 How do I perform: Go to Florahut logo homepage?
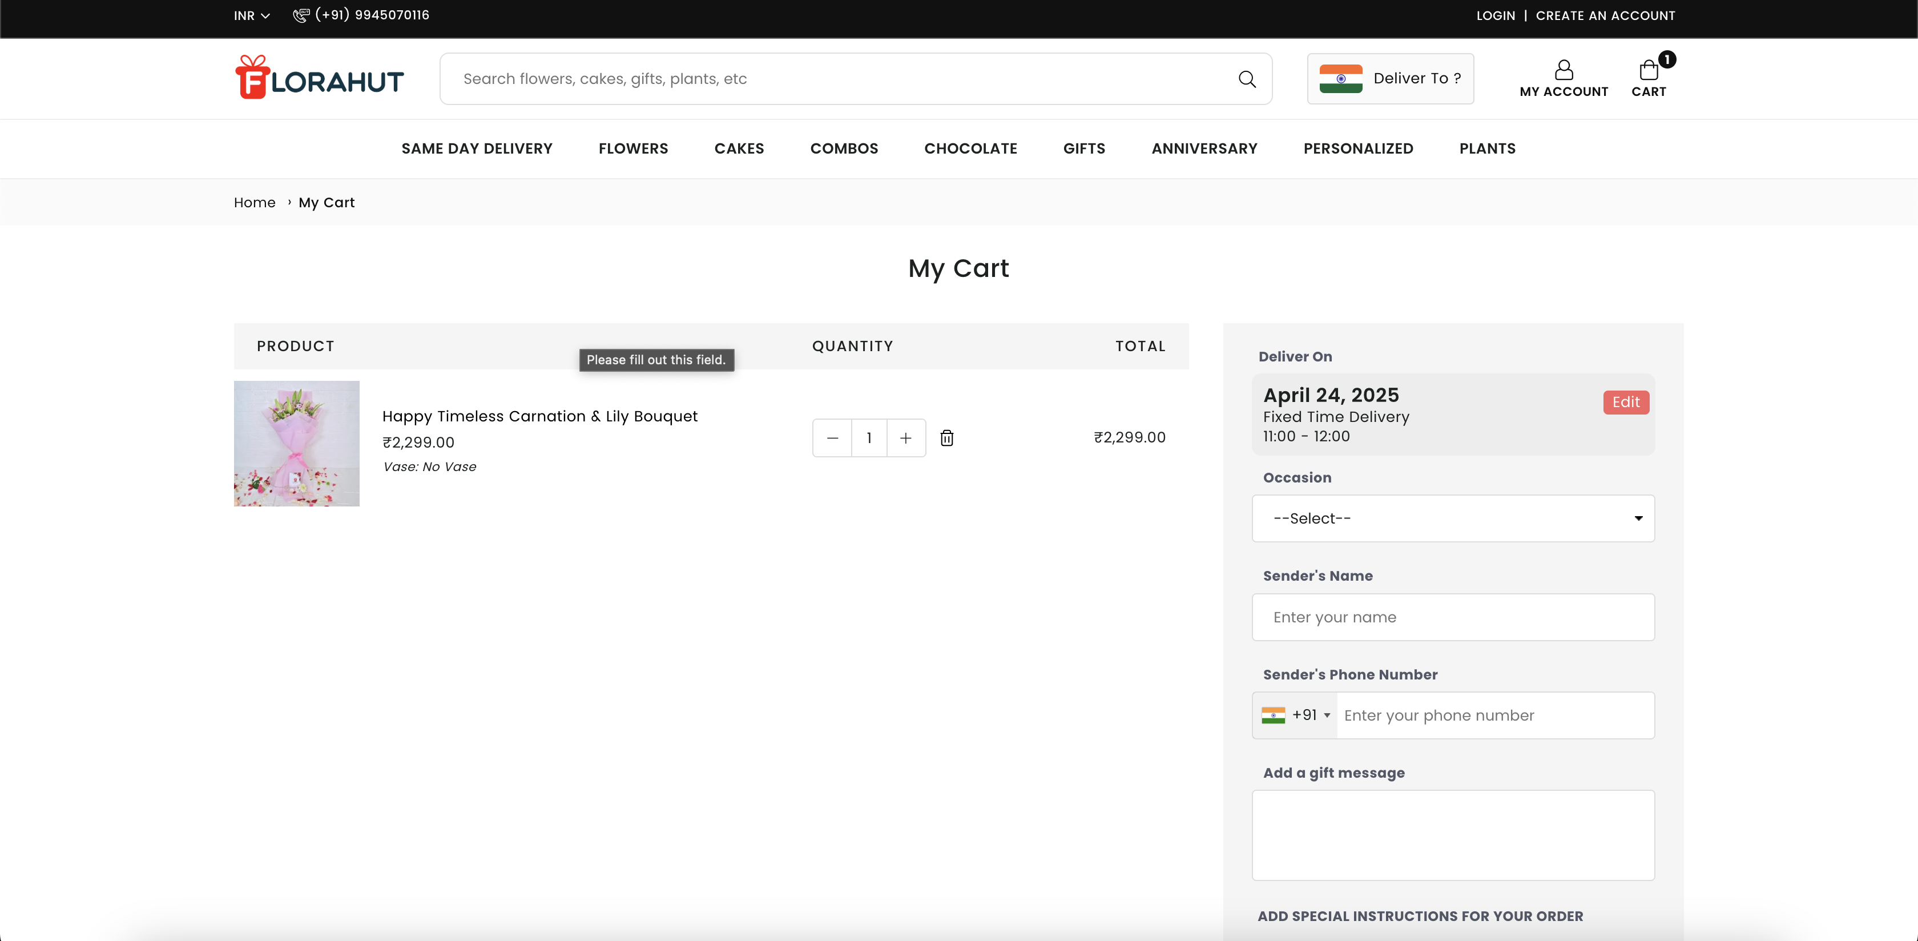click(x=320, y=77)
